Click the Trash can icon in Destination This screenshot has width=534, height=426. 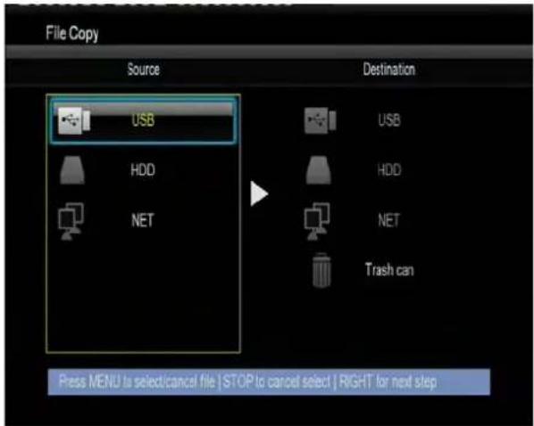321,270
